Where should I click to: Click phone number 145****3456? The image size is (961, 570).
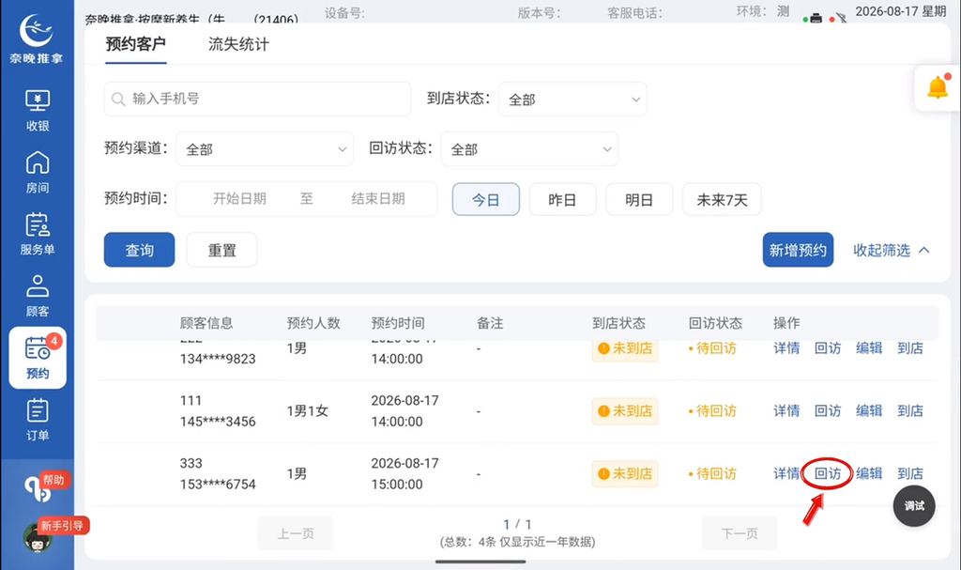tap(218, 422)
